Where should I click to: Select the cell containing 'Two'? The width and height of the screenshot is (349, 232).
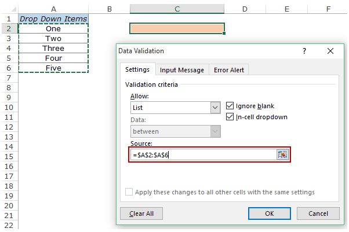click(x=53, y=38)
